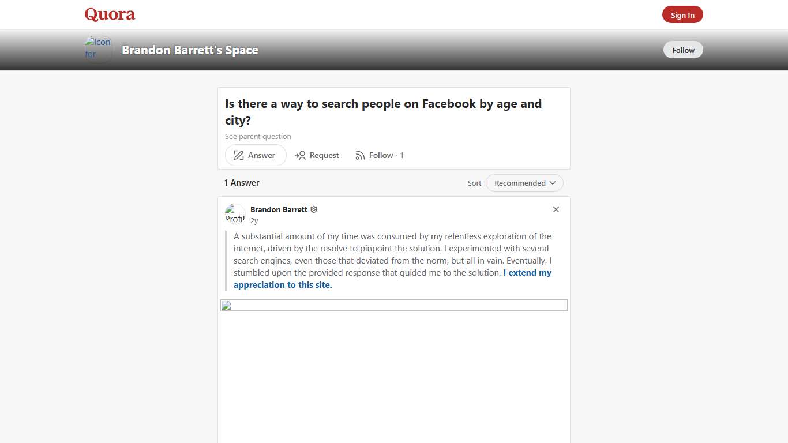
Task: Open Brandon Barrett's name link
Action: pyautogui.click(x=279, y=209)
